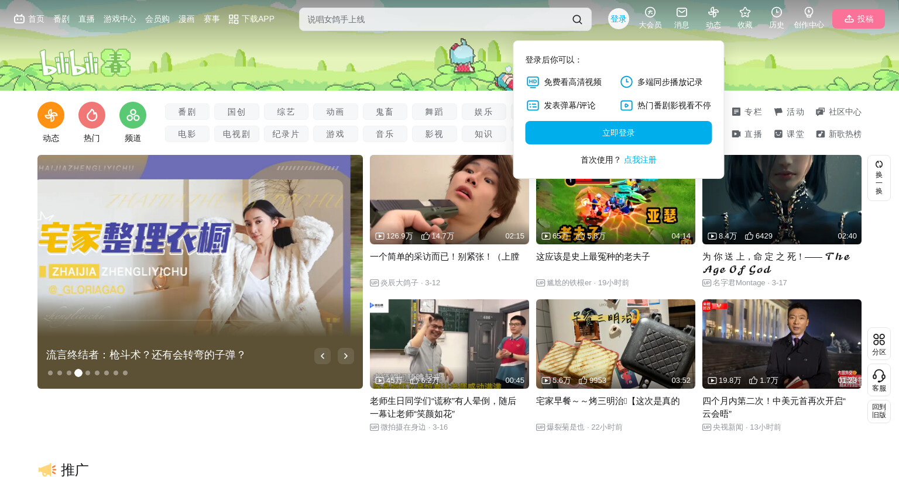Screen dimensions: 899x477
Task: Click the 回到旧版 button
Action: 879,411
